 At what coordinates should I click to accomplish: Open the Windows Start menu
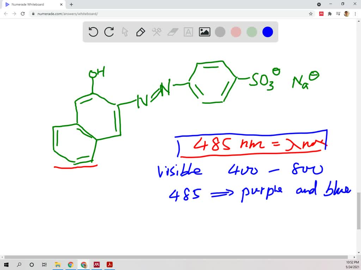[x=6, y=264]
